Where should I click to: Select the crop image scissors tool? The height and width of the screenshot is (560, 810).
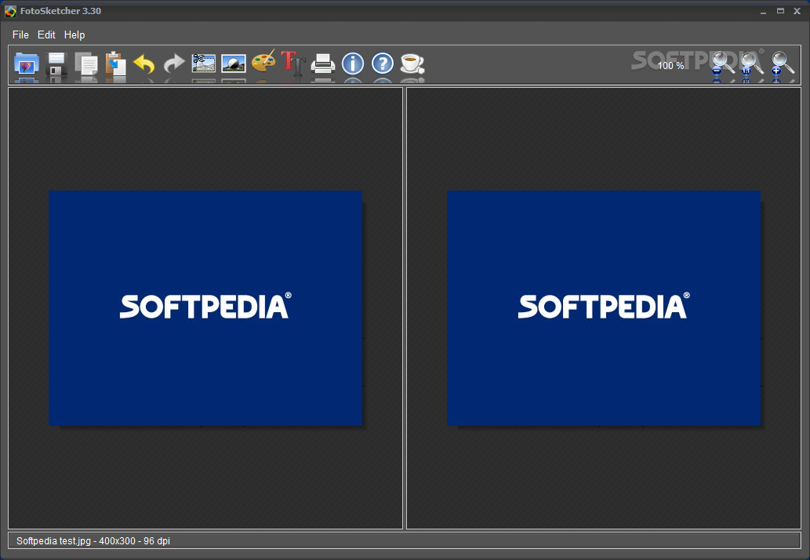point(204,64)
